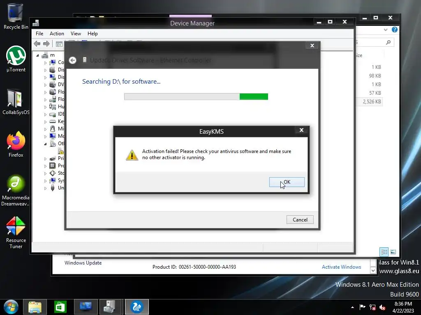Switch to the System taskbar window
The width and height of the screenshot is (421, 315).
click(x=86, y=307)
